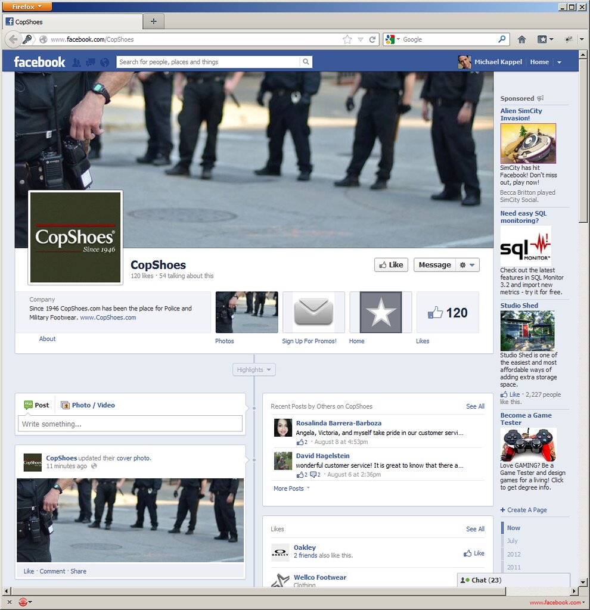
Task: Go to Facebook Home link
Action: (539, 62)
